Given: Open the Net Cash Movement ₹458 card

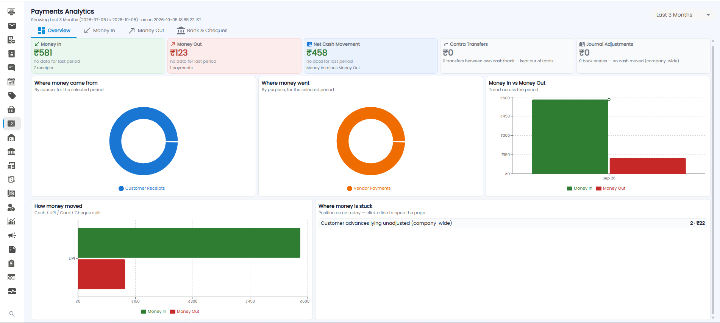Looking at the screenshot, I should click(x=371, y=56).
